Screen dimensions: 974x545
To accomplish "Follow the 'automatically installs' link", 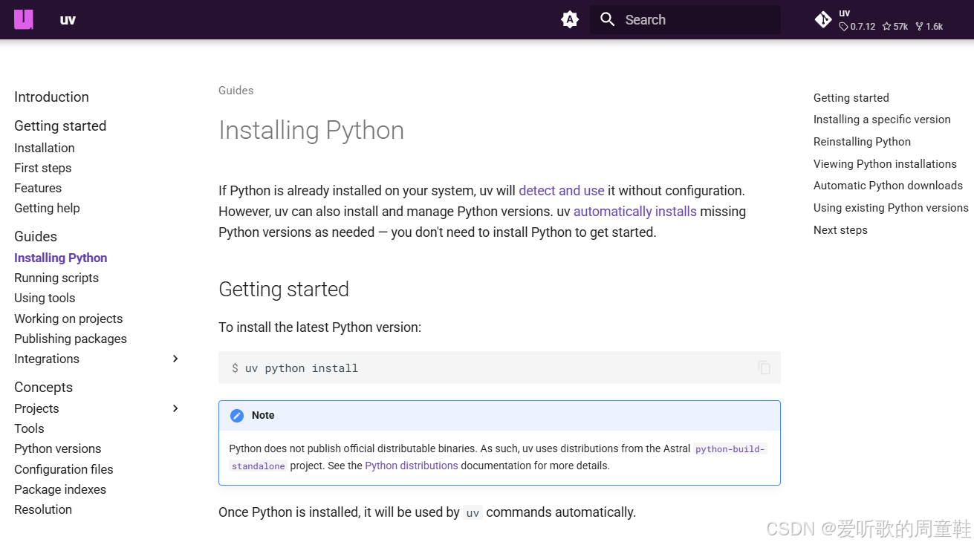I will (635, 212).
